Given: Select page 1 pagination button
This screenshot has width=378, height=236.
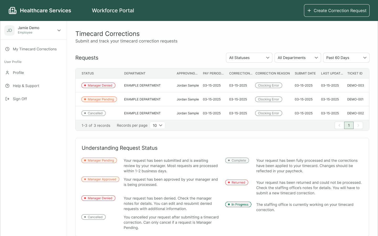Looking at the screenshot, I should tap(349, 125).
